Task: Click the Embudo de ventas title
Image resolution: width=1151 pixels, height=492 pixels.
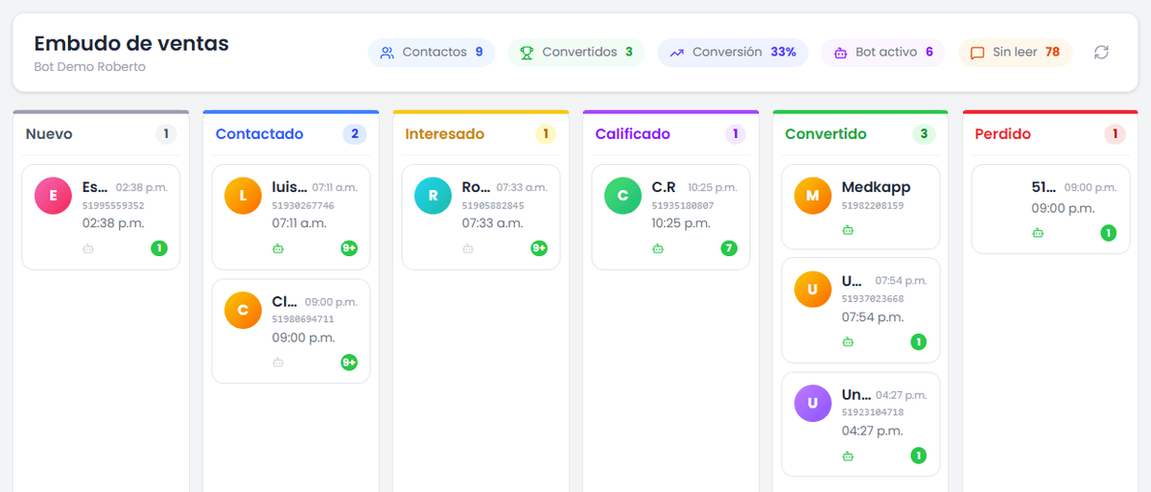Action: (x=131, y=43)
